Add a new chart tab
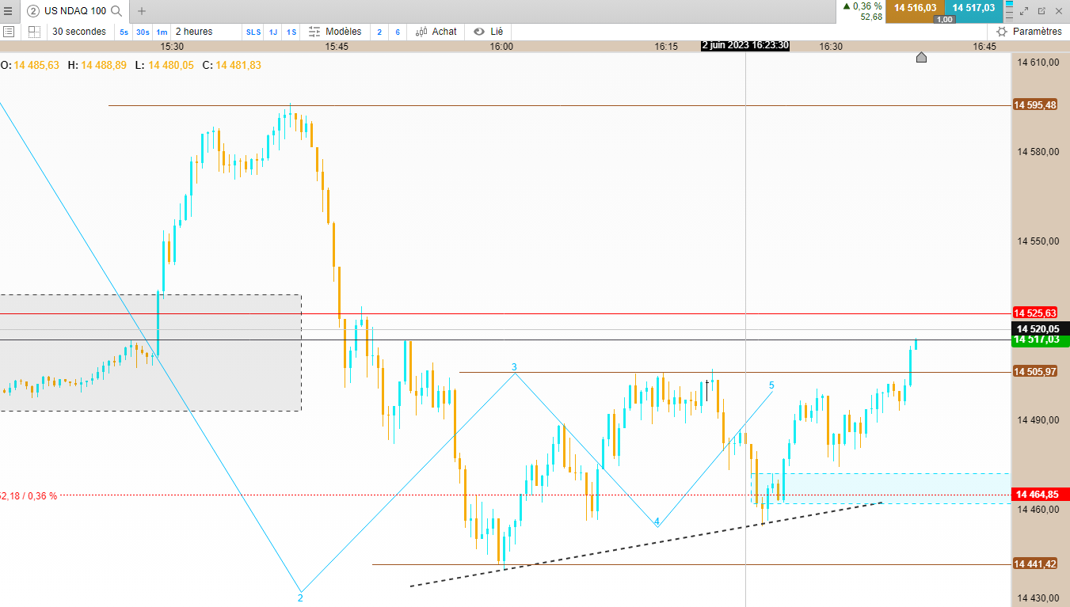The width and height of the screenshot is (1070, 607). 142,11
